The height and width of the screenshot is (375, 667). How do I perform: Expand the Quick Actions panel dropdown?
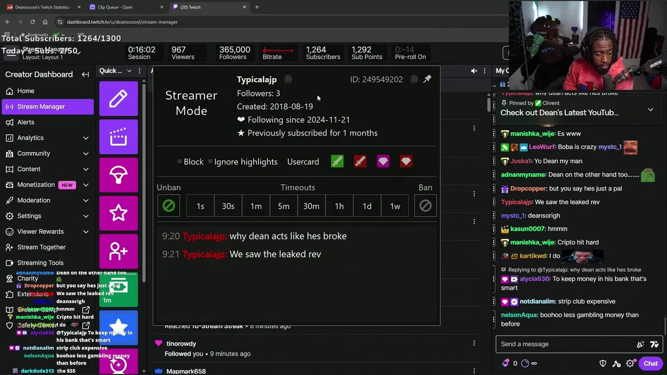[130, 71]
